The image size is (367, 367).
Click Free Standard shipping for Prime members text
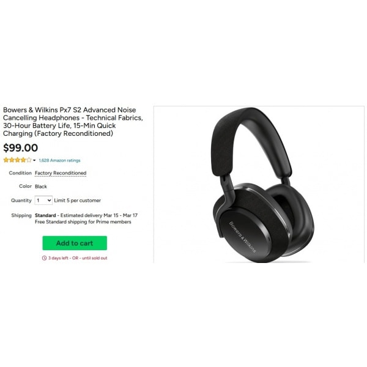83,222
